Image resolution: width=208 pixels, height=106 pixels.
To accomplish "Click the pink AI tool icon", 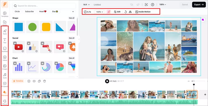I will (x=109, y=12).
